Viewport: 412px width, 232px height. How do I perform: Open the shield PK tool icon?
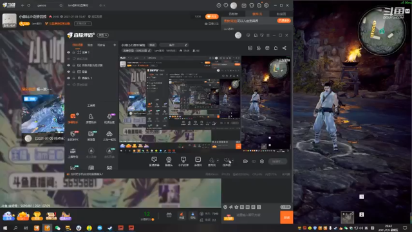73,135
